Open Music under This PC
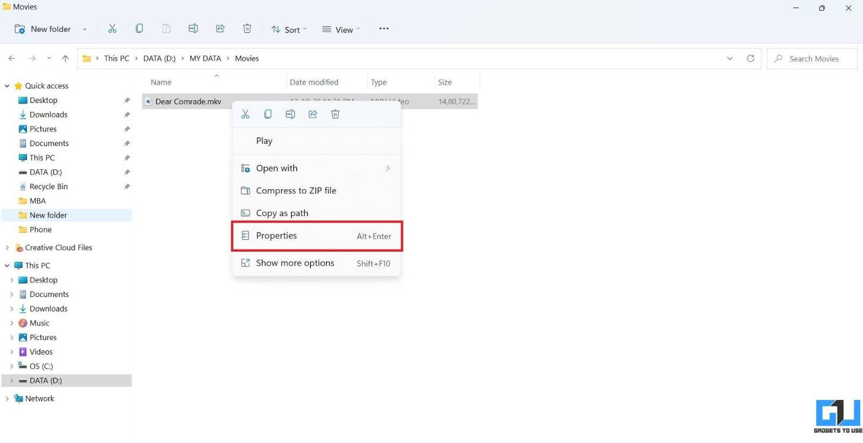 coord(39,323)
